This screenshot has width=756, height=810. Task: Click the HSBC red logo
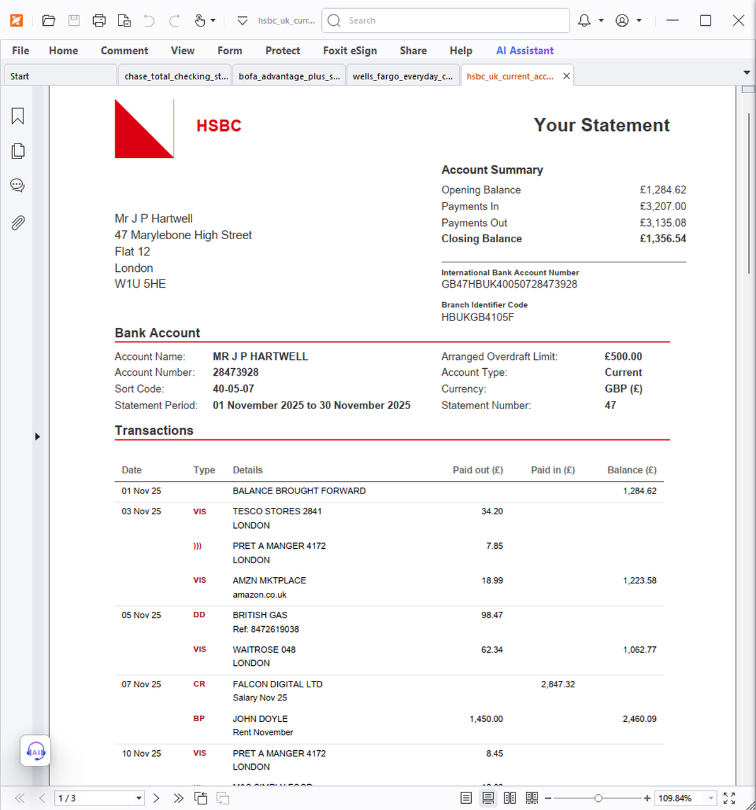pos(144,128)
